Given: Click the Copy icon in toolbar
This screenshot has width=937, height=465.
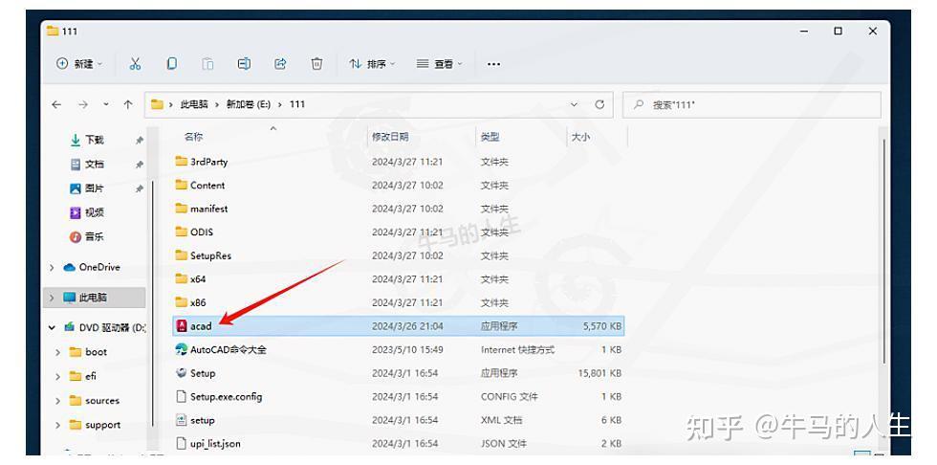Looking at the screenshot, I should click(x=171, y=64).
